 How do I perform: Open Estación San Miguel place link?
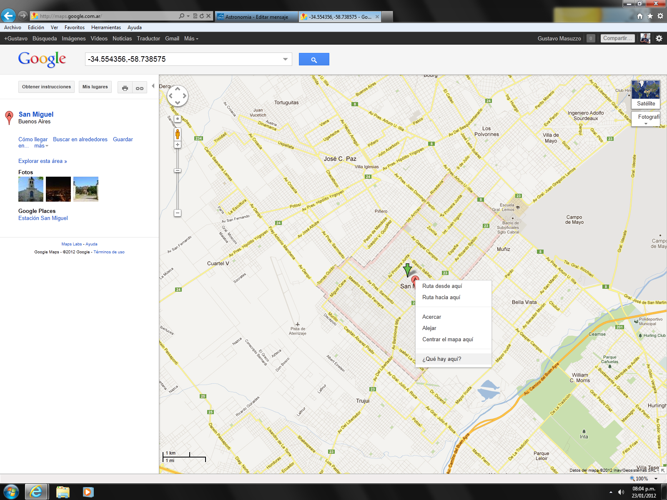(43, 218)
